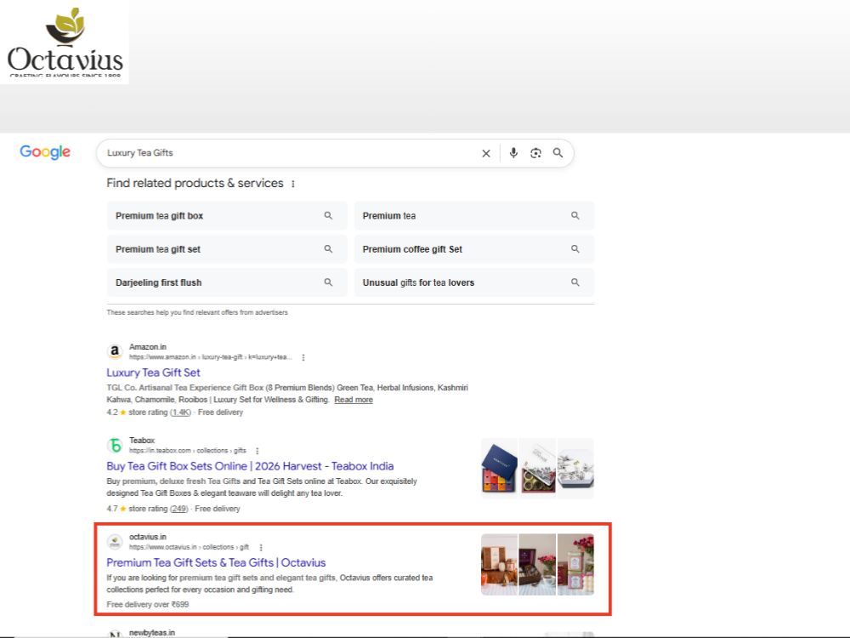Image resolution: width=850 pixels, height=638 pixels.
Task: Clear the search box with the X icon
Action: click(x=485, y=153)
